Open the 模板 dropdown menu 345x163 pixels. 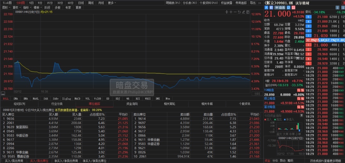(38, 7)
